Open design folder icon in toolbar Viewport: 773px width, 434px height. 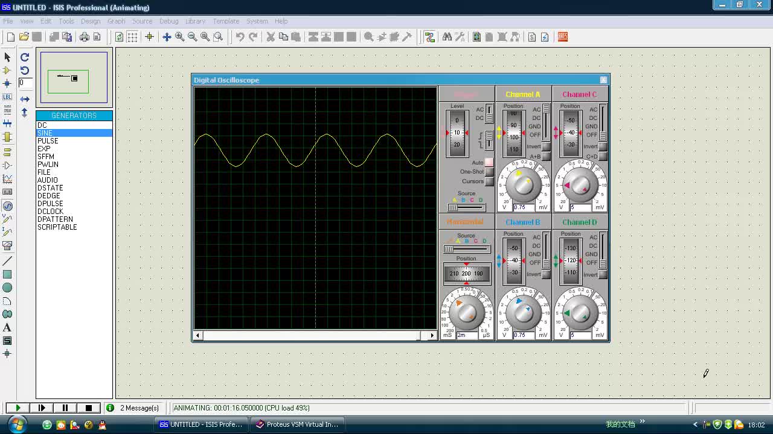[24, 37]
